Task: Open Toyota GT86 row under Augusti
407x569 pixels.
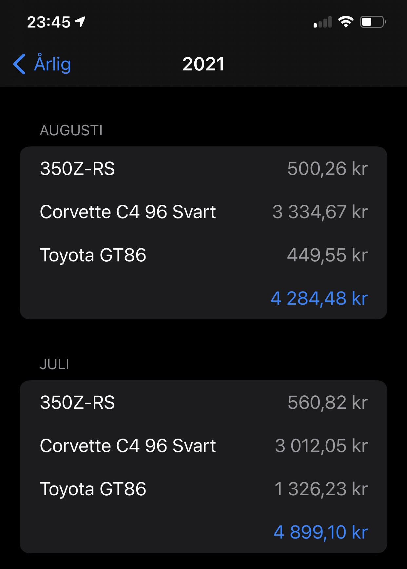Action: pyautogui.click(x=203, y=255)
